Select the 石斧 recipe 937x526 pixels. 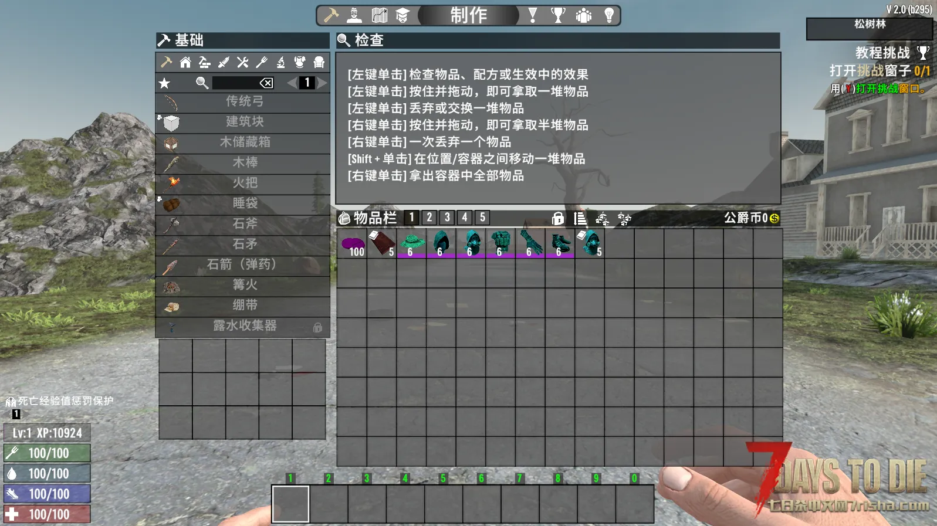pos(243,224)
